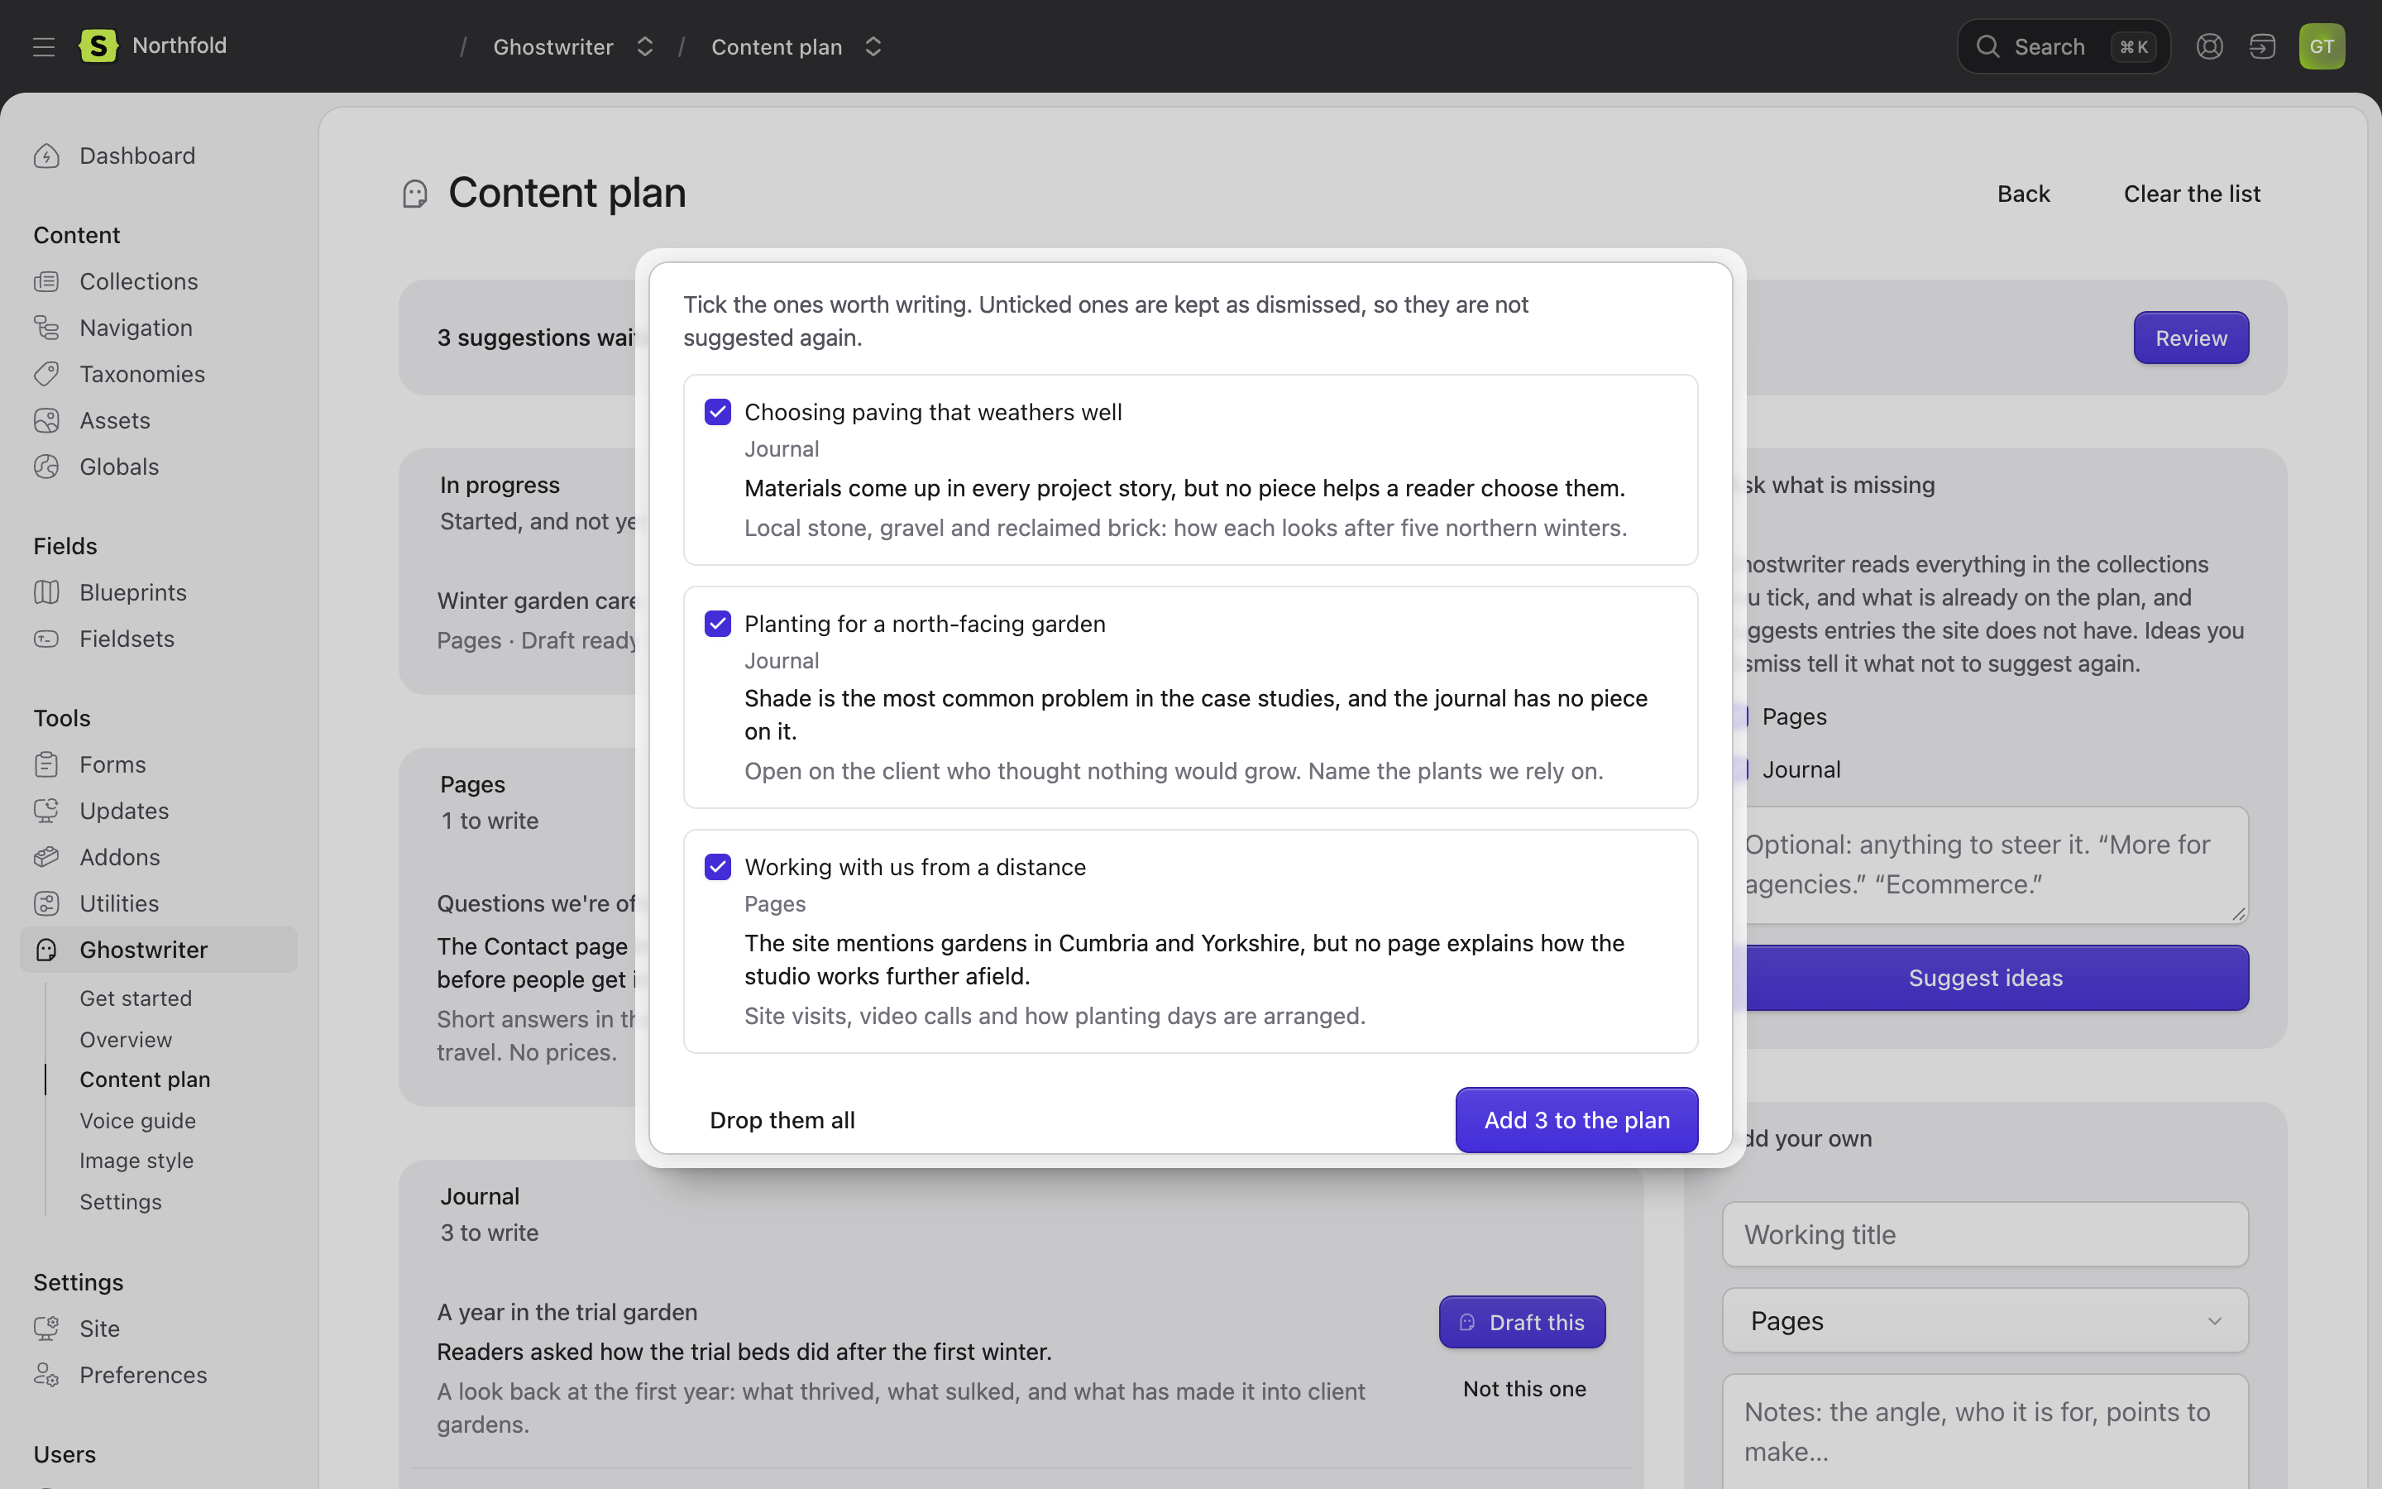Click the Back button
The image size is (2382, 1489).
pyautogui.click(x=2024, y=194)
